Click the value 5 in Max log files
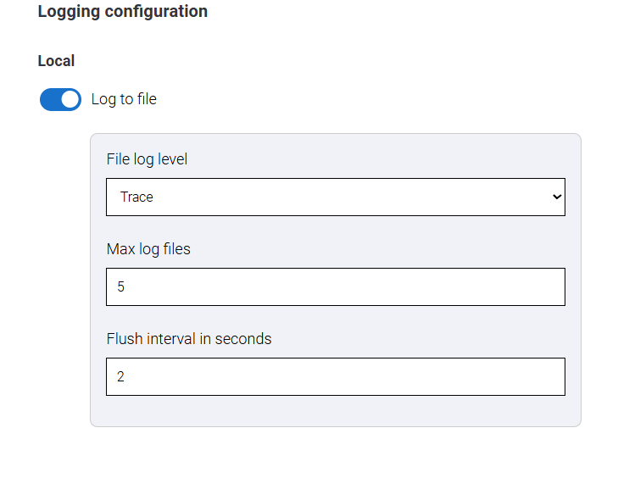Viewport: 618px width, 478px height. tap(120, 286)
